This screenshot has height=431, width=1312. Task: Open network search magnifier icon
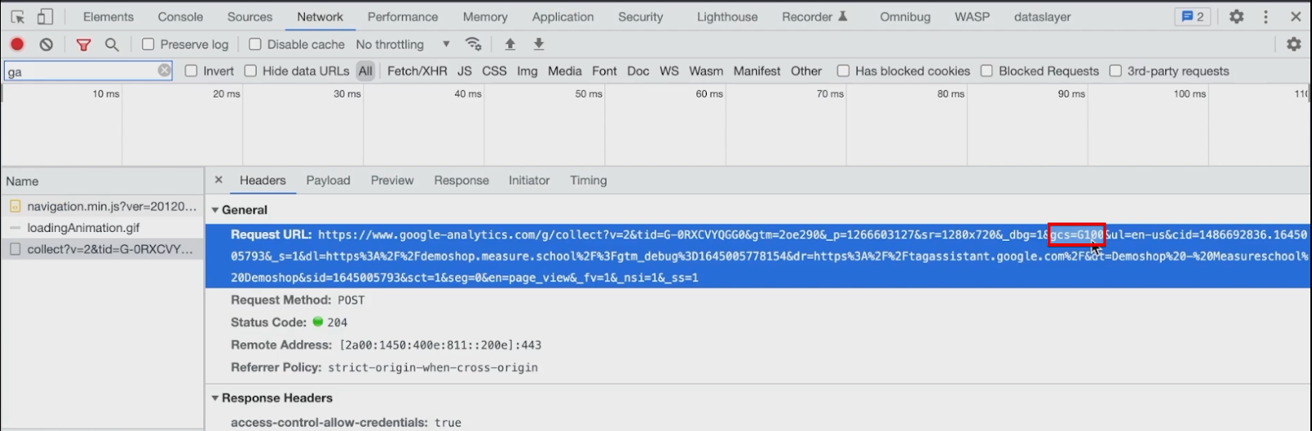(112, 44)
